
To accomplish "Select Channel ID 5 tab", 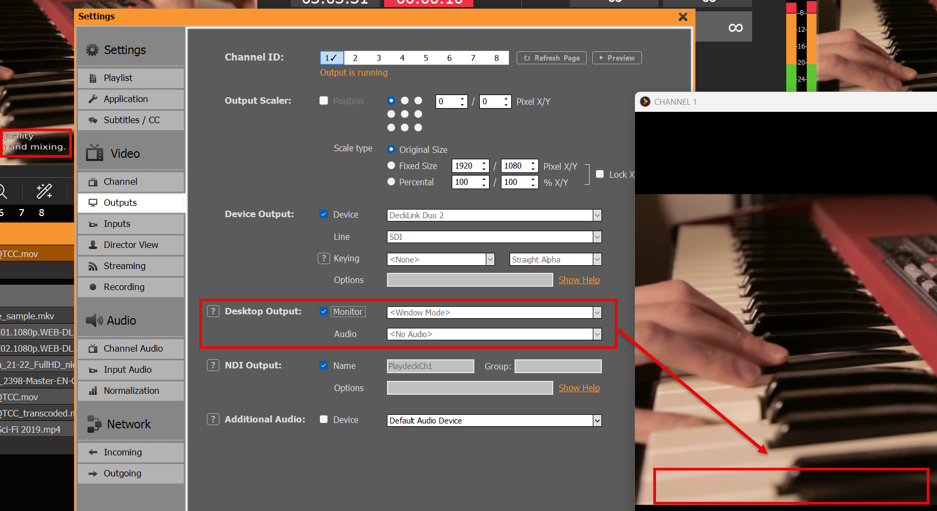I will tap(426, 58).
